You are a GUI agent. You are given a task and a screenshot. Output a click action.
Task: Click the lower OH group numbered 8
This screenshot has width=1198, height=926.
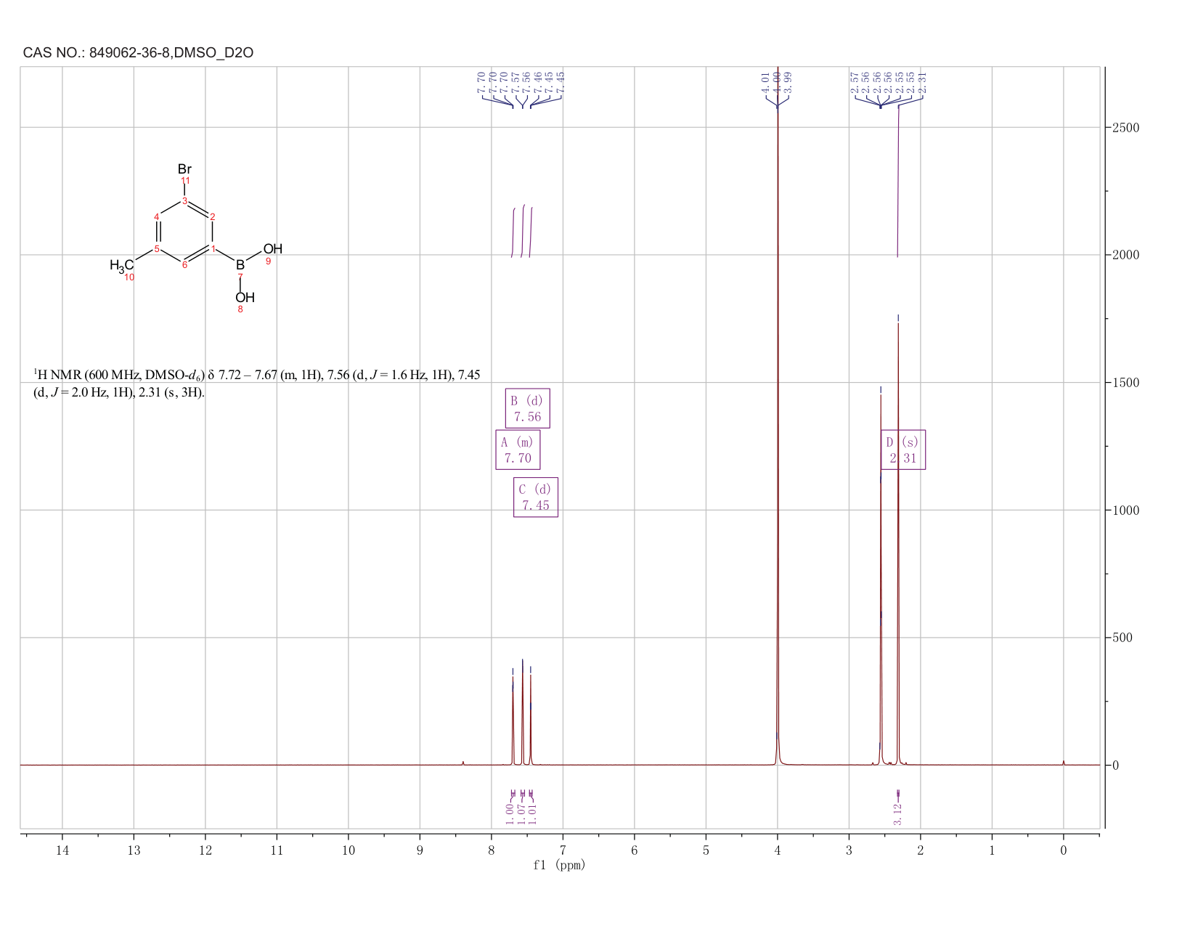point(245,297)
